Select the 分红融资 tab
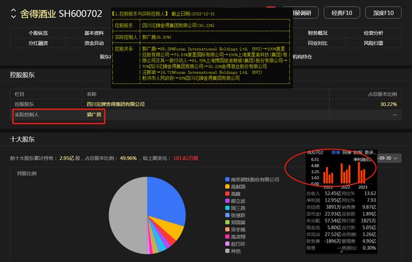 coord(38,43)
